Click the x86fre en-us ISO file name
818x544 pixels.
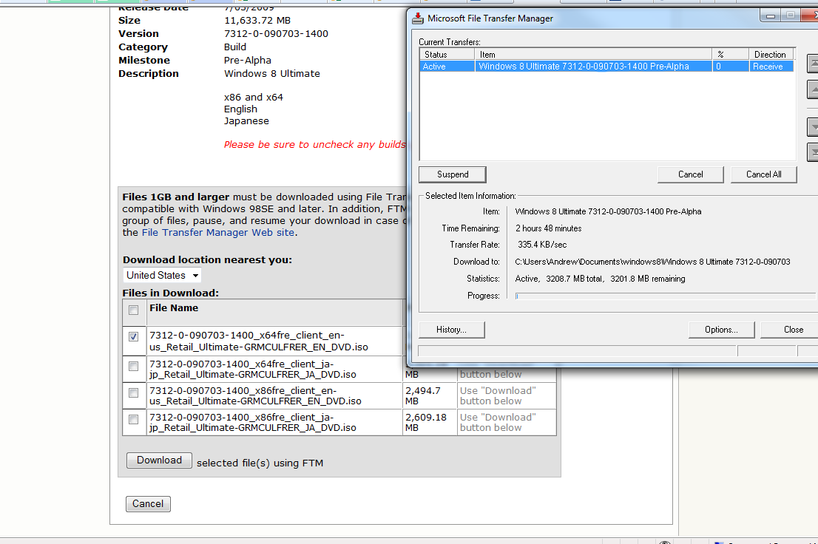click(256, 396)
